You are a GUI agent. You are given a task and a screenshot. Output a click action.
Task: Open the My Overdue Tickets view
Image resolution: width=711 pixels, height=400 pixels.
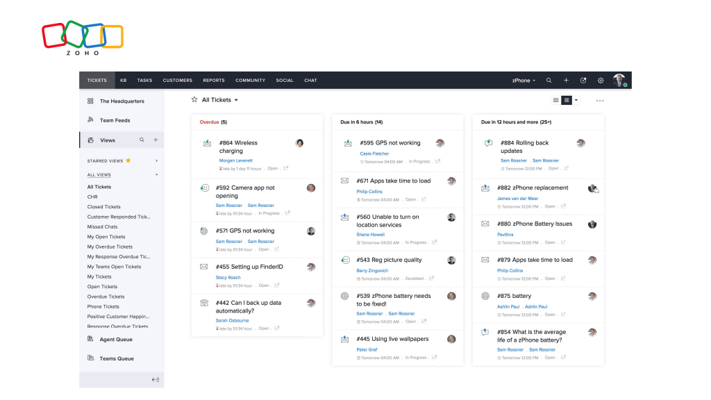(109, 246)
